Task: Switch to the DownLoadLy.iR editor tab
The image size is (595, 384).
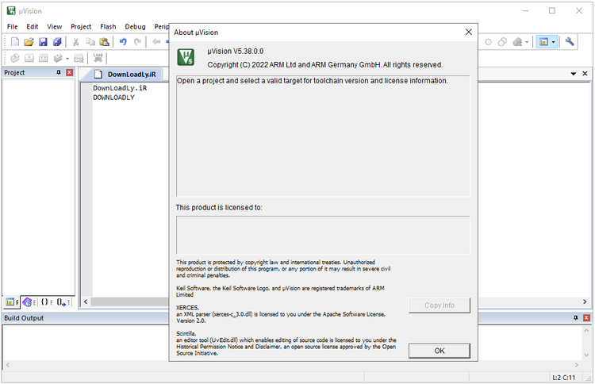Action: [125, 74]
